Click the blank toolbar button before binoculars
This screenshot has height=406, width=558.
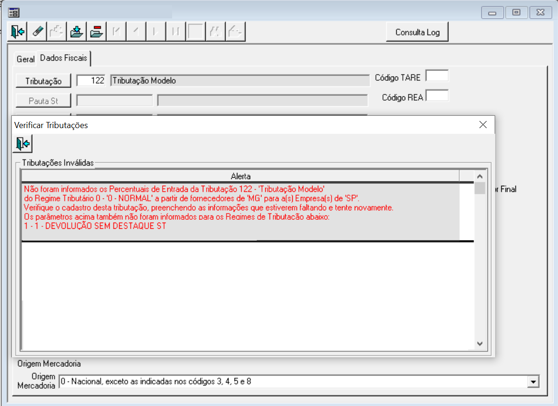pyautogui.click(x=195, y=32)
